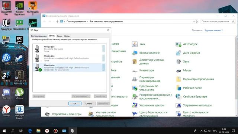238x134 pixels.
Task: Open Программы по умолчанию item
Action: coord(145,88)
